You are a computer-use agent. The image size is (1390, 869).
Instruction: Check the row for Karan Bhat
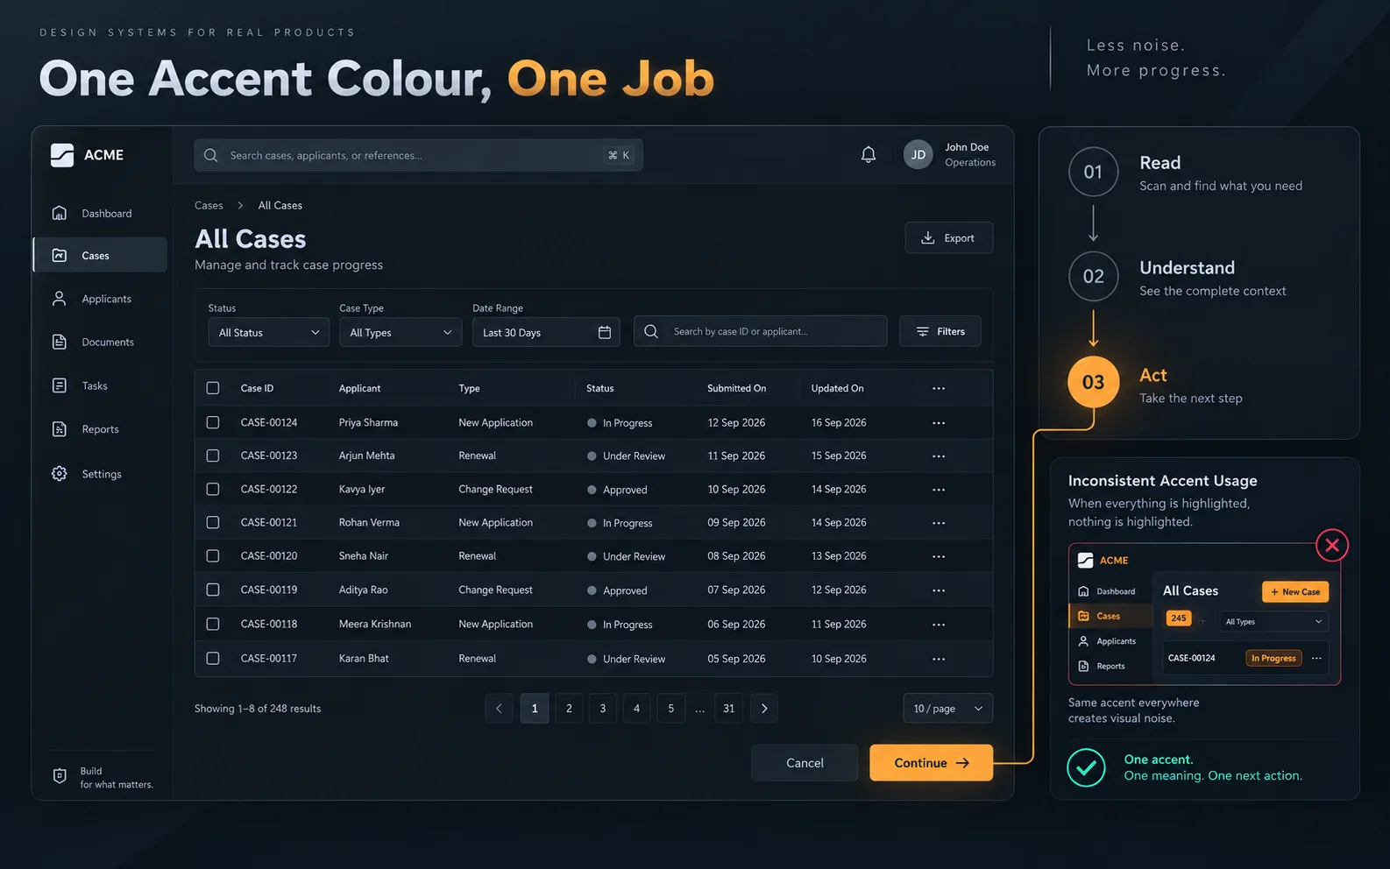click(x=213, y=658)
